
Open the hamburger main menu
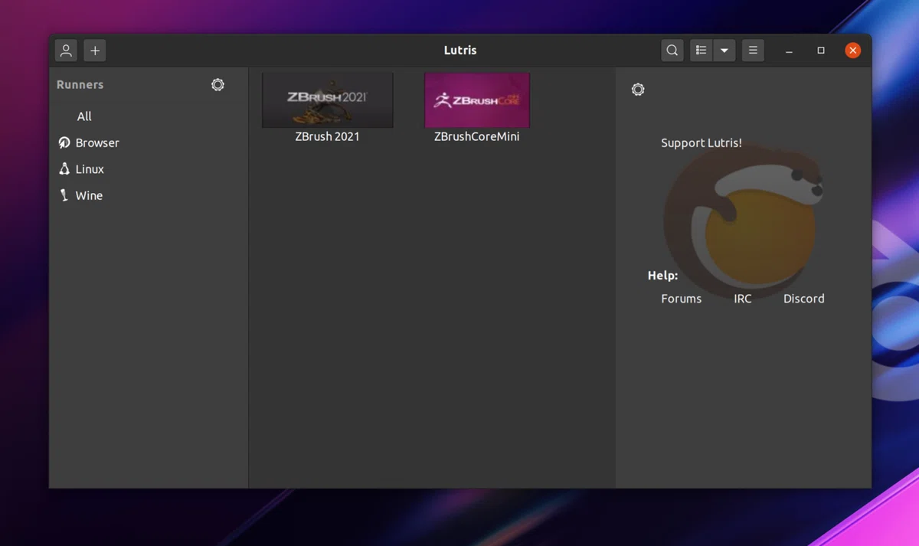[x=753, y=51]
